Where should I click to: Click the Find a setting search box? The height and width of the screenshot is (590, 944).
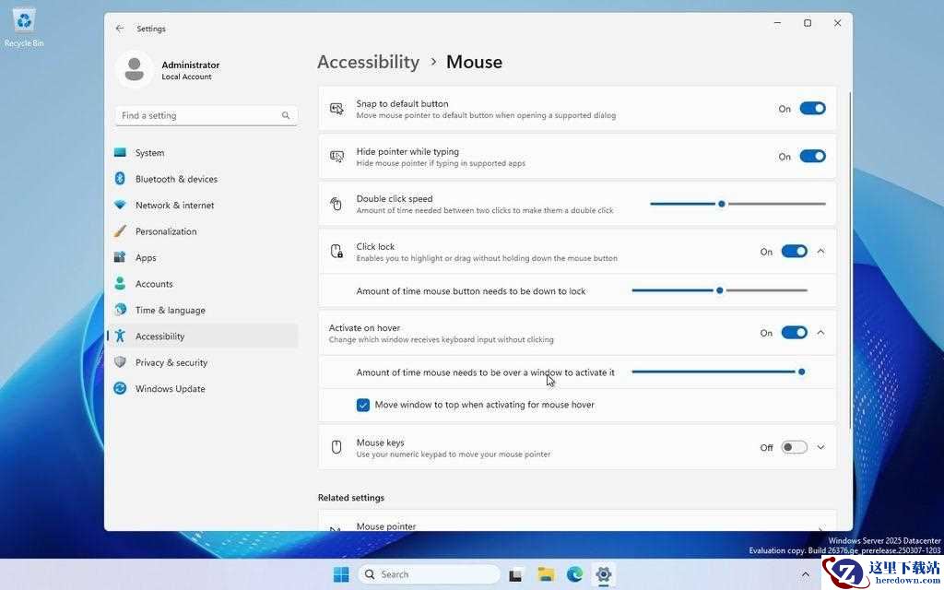(x=206, y=115)
